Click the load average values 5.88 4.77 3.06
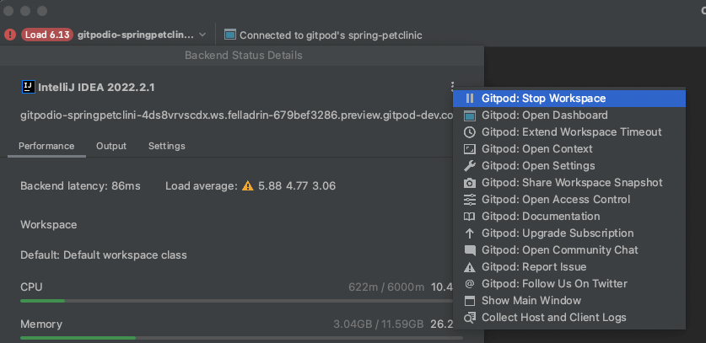 click(x=297, y=186)
